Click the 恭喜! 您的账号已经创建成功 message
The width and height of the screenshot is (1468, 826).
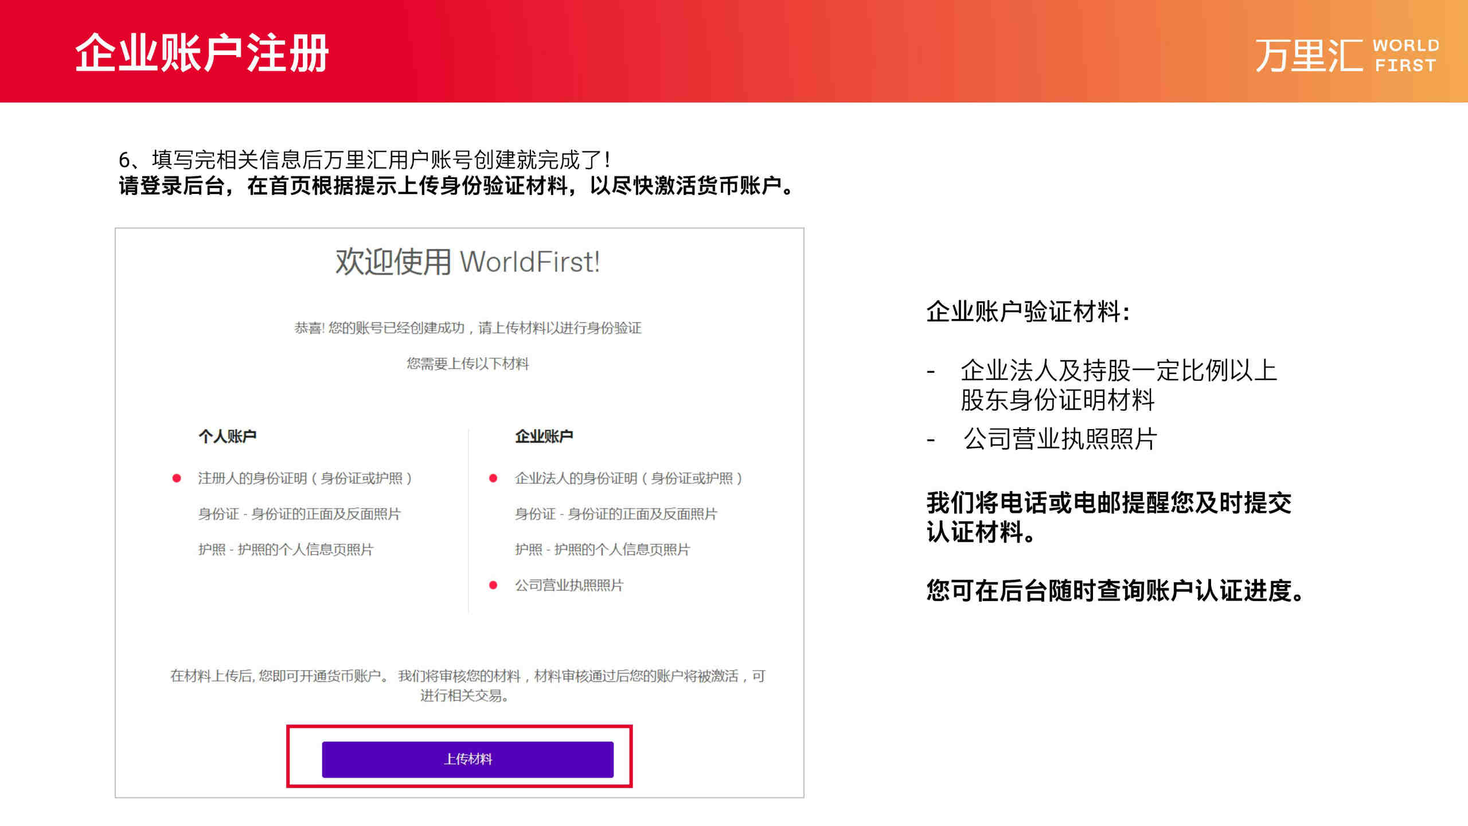(467, 328)
